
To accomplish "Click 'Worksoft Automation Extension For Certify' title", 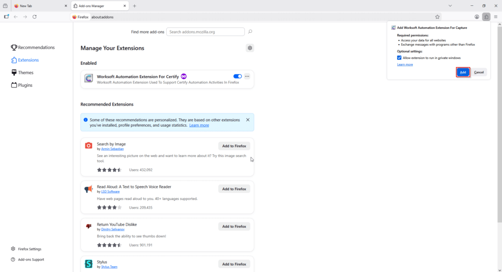I will [x=138, y=77].
